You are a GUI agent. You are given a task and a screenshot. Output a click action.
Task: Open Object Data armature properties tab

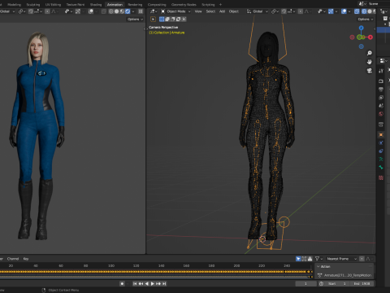point(381,160)
